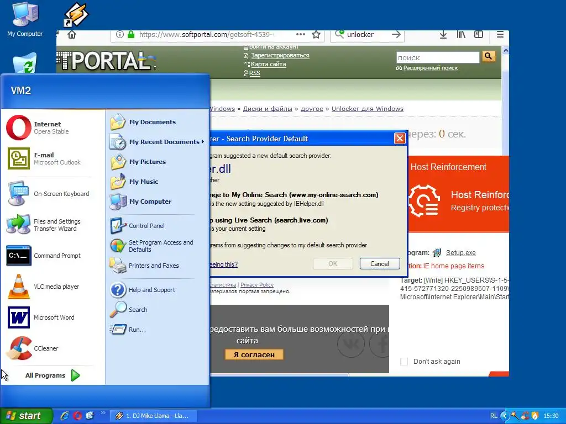Click SoftPortal orange search magnifier button

[x=489, y=57]
